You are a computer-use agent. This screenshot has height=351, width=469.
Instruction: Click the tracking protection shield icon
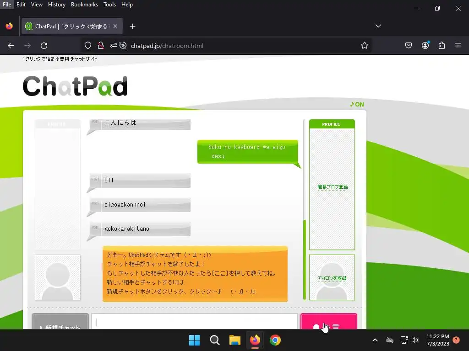(x=87, y=46)
